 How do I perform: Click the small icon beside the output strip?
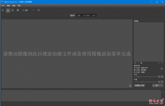(163, 92)
